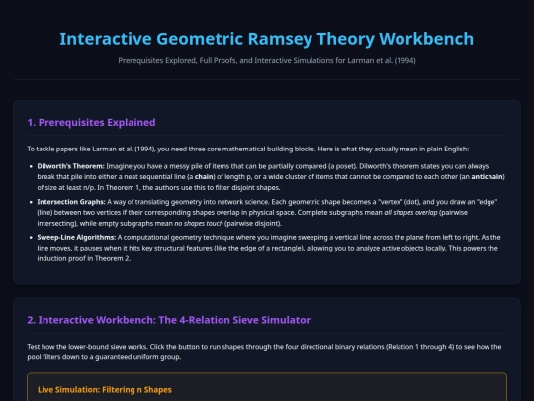Click the paragraph starting 'Test how the lower-bound sieve works'
The height and width of the screenshot is (401, 534).
[264, 351]
